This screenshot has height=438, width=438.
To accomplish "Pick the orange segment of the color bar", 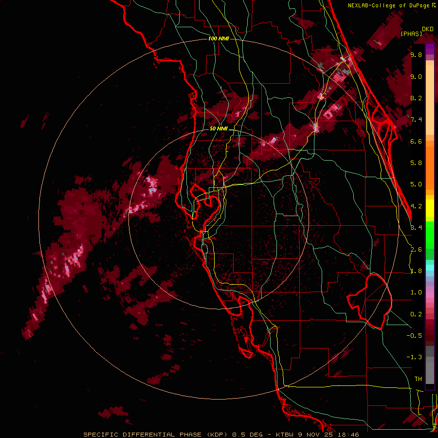I will (x=430, y=165).
